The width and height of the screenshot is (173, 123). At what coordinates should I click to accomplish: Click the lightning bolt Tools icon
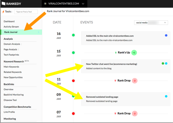pos(3,11)
